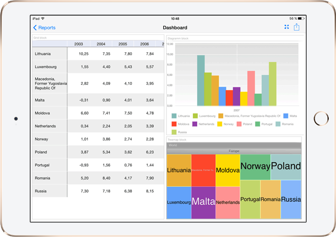Viewport: 336px width, 237px height.
Task: Tap the tallest teal Lithuania bar
Action: click(201, 80)
